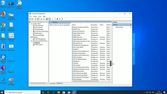The height and width of the screenshot is (94, 167).
Task: Select Task Scheduler in the console tree
Action: coord(39,26)
